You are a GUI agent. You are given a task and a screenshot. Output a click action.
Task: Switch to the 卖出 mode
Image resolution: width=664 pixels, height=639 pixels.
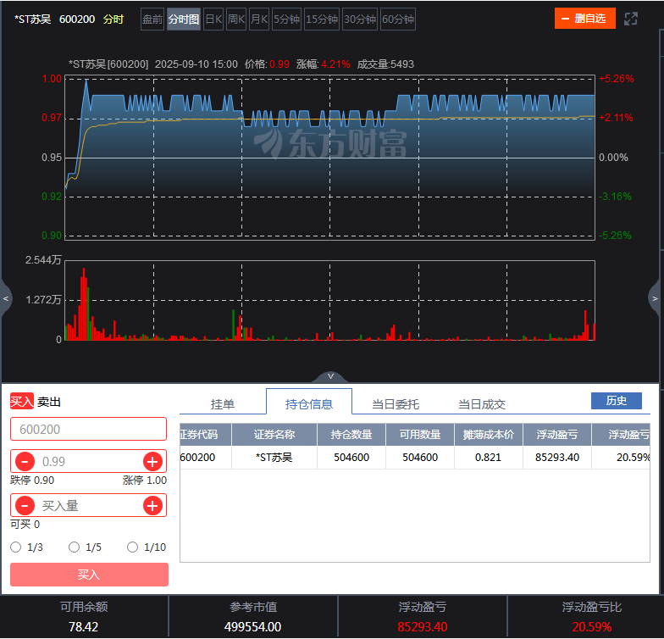click(49, 402)
